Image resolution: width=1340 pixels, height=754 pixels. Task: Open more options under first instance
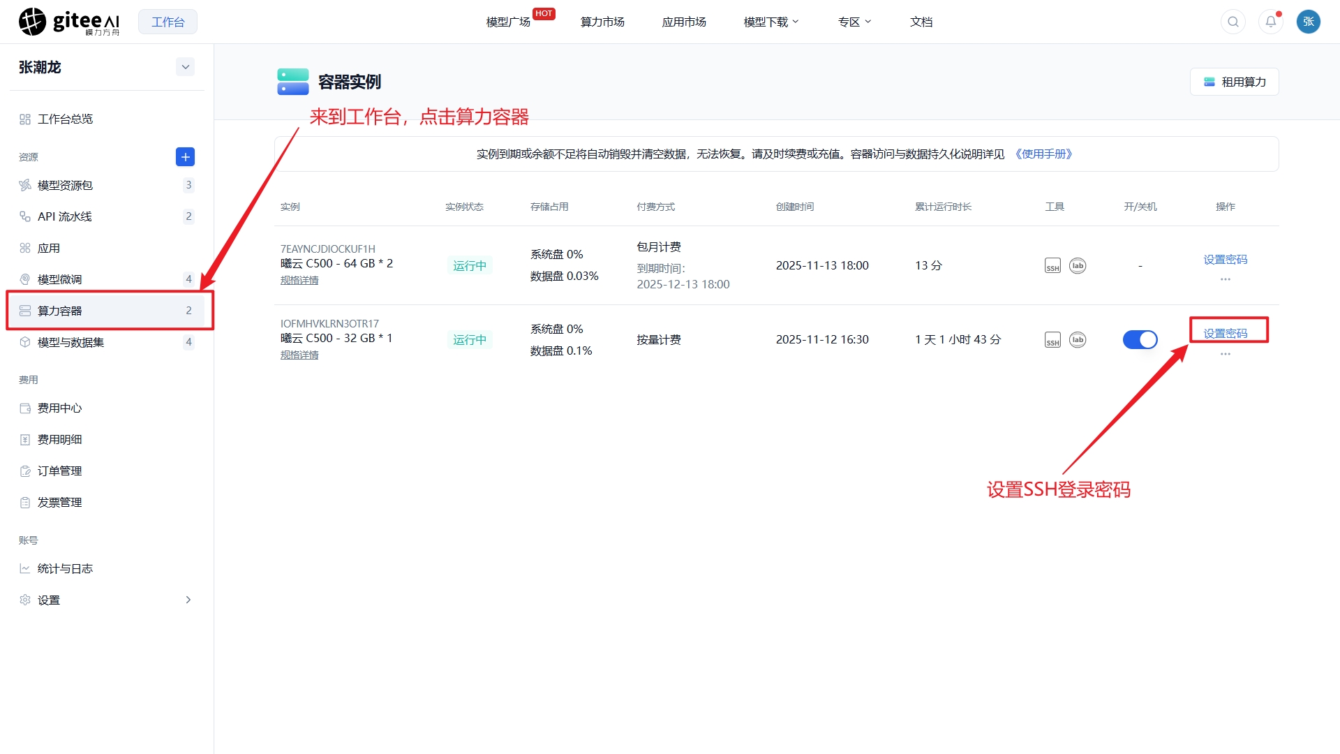[x=1225, y=279]
